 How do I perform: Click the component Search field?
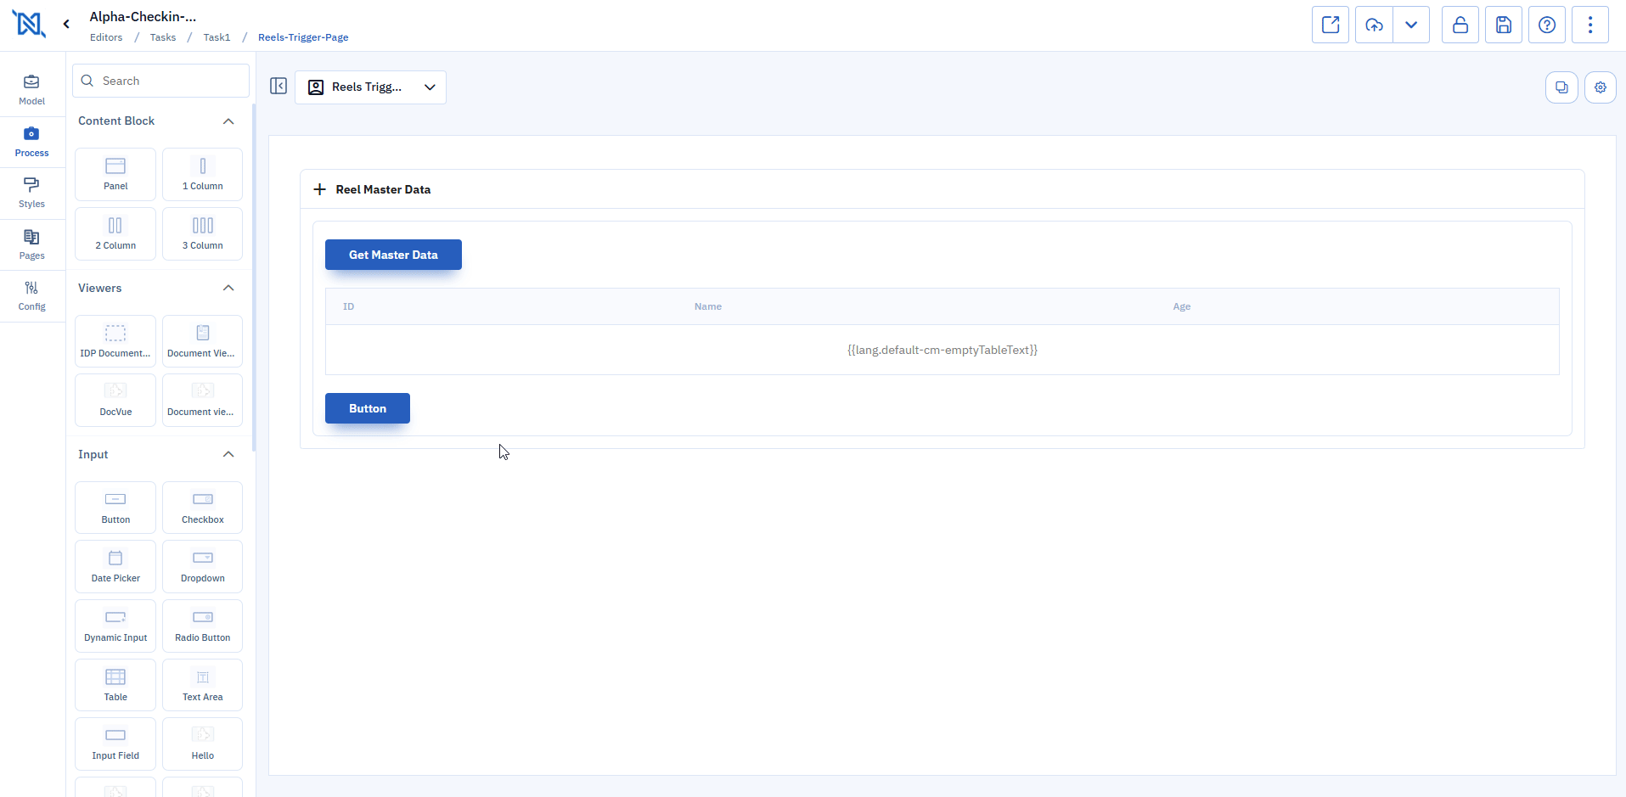[160, 81]
